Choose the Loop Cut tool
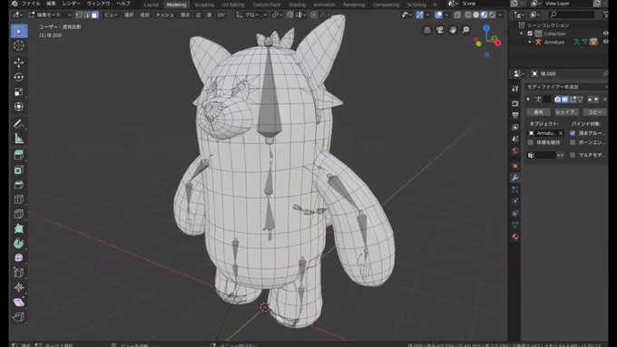 point(18,199)
